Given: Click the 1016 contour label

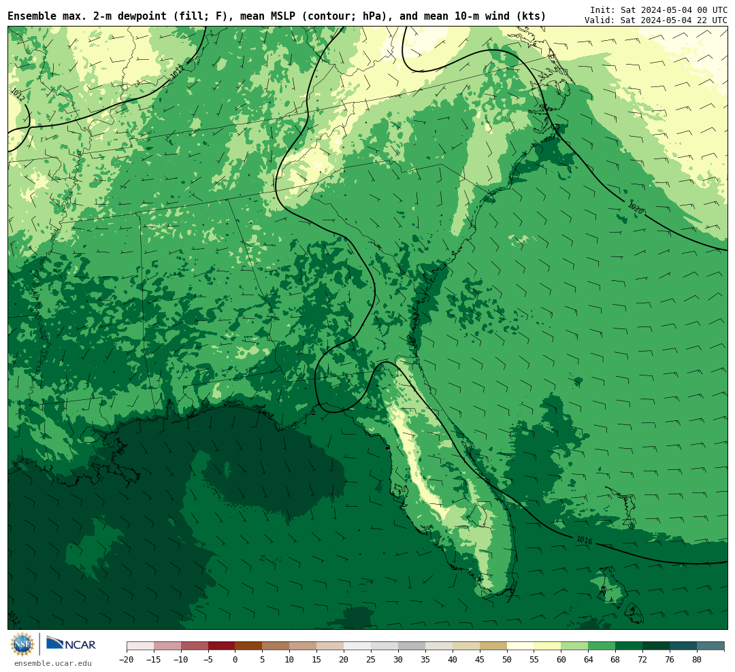Looking at the screenshot, I should click(x=585, y=540).
